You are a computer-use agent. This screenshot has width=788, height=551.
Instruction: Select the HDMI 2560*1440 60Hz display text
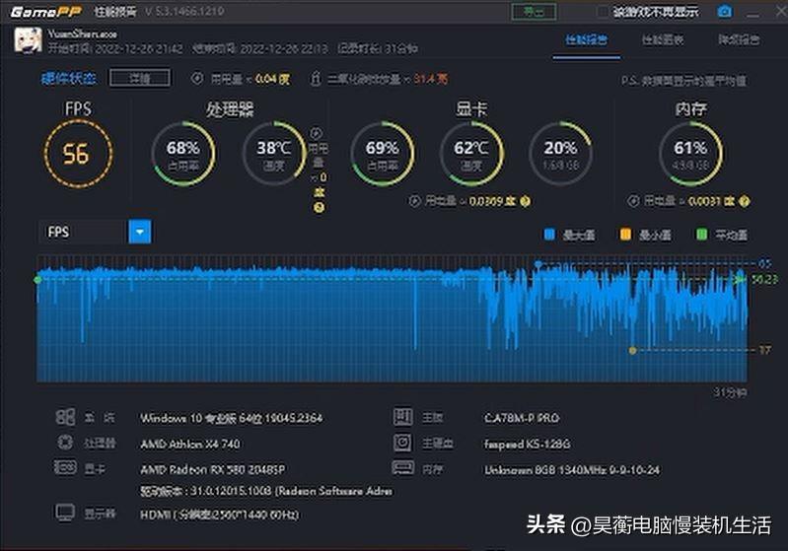point(220,515)
